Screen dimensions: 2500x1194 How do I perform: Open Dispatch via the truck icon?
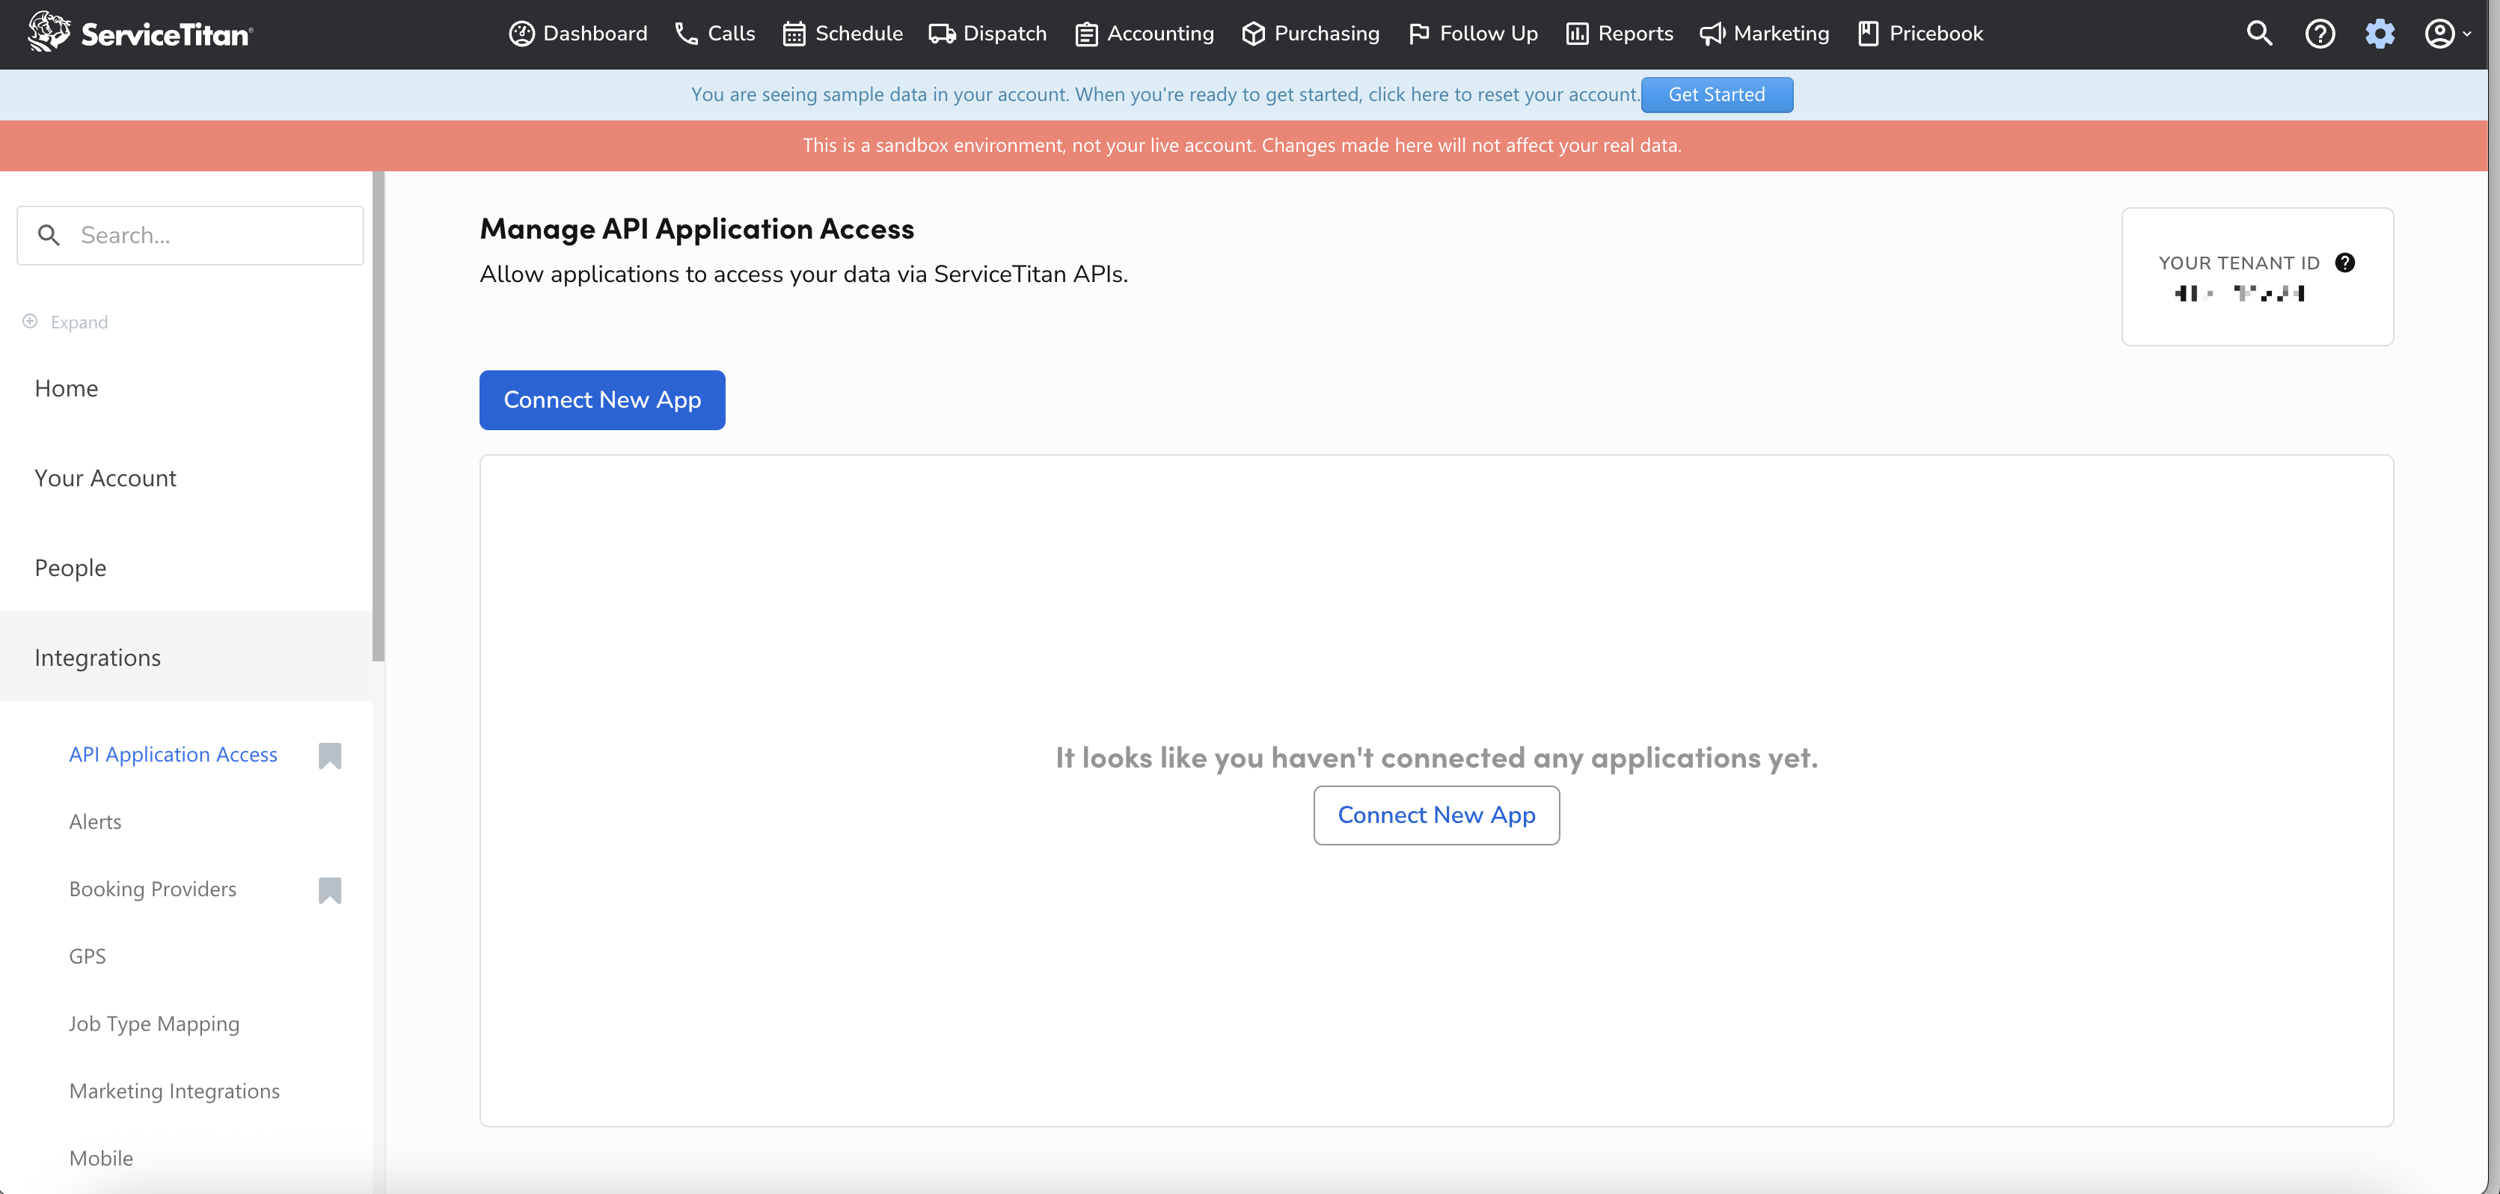coord(940,33)
